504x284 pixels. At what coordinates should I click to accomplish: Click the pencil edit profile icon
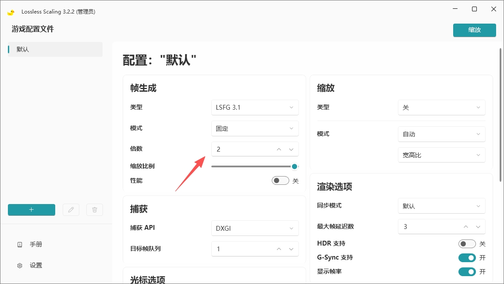pyautogui.click(x=71, y=210)
